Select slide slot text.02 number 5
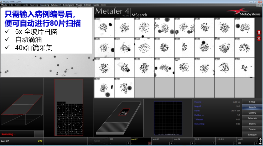 pyautogui.click(x=162, y=141)
